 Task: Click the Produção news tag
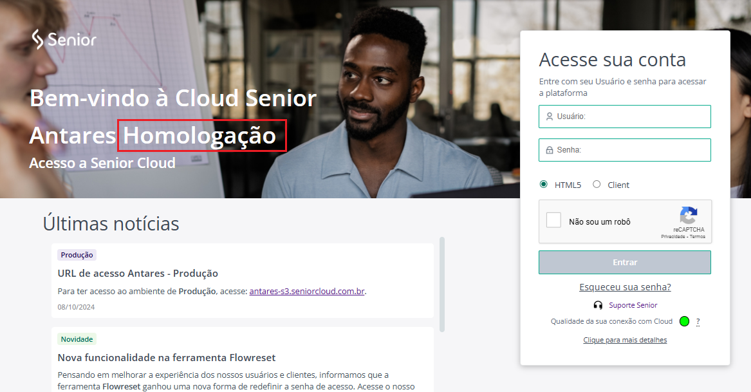[77, 255]
